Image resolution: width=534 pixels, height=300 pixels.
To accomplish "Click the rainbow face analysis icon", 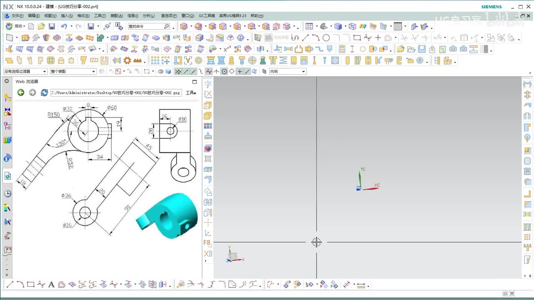I will point(363,26).
